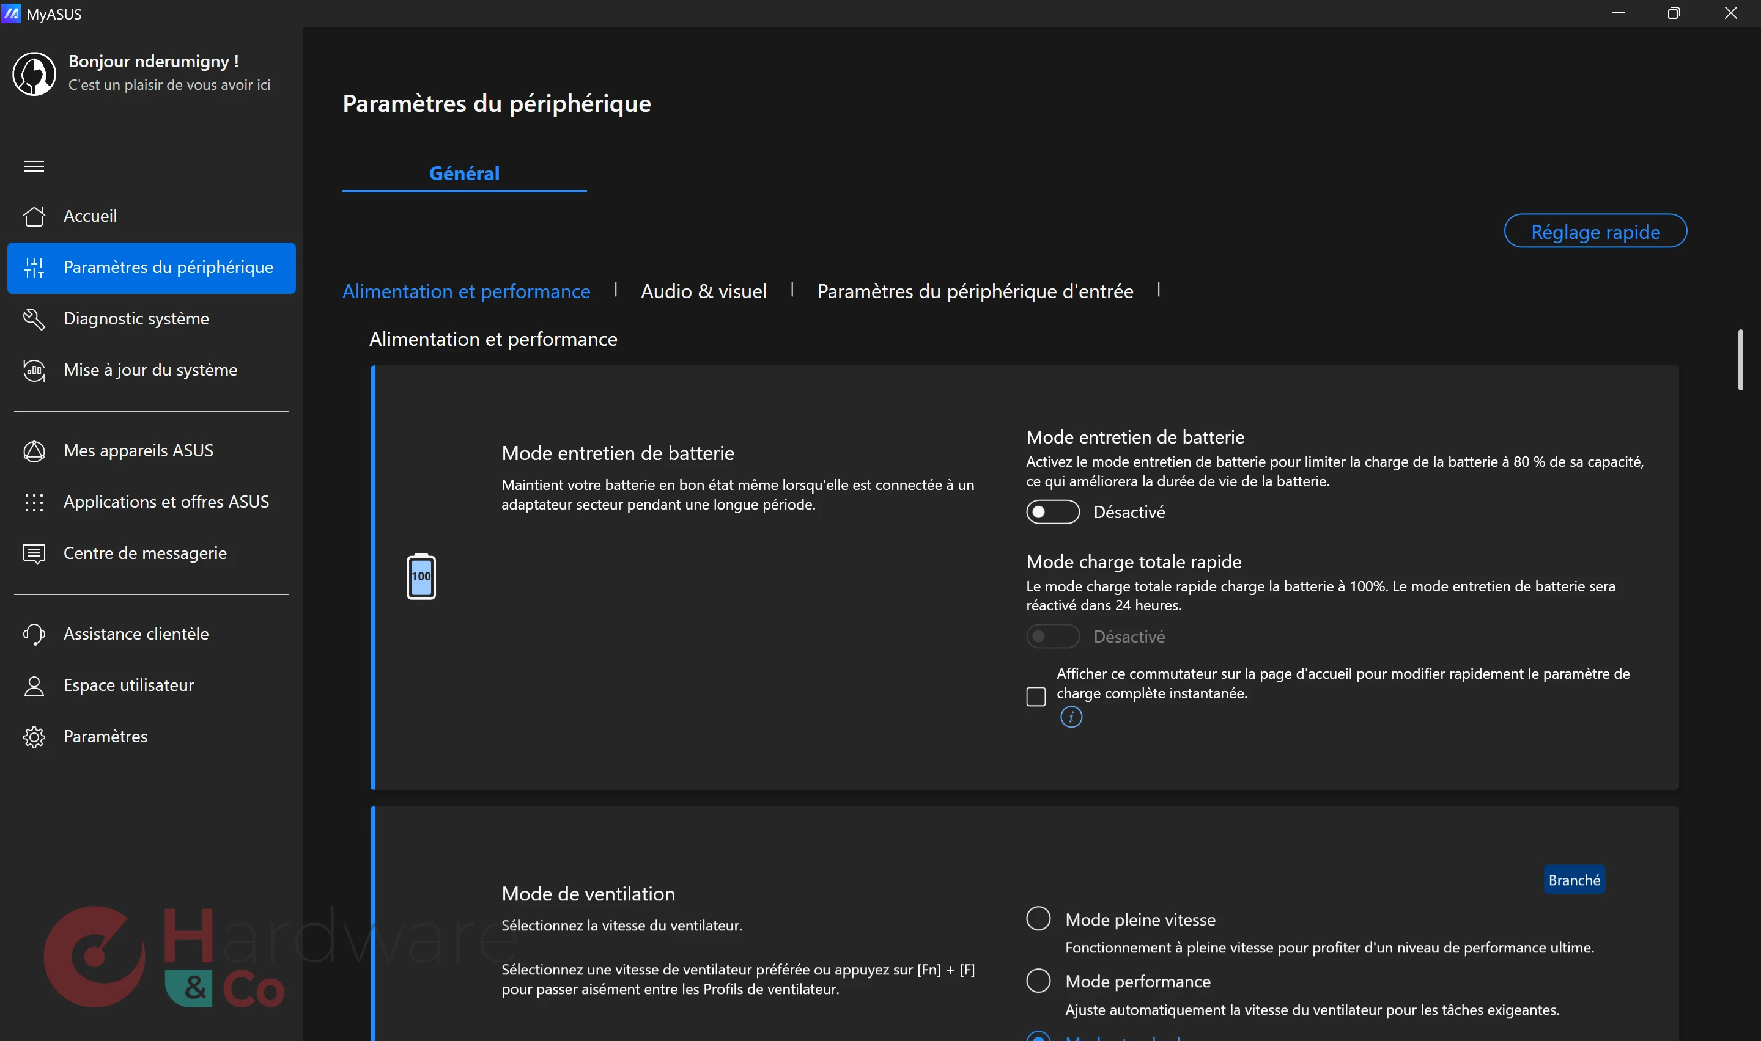The width and height of the screenshot is (1761, 1041).
Task: Toggle Mode charge totale rapide switch
Action: click(1052, 636)
